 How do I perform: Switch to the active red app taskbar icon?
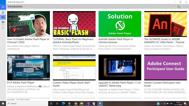tap(100, 103)
